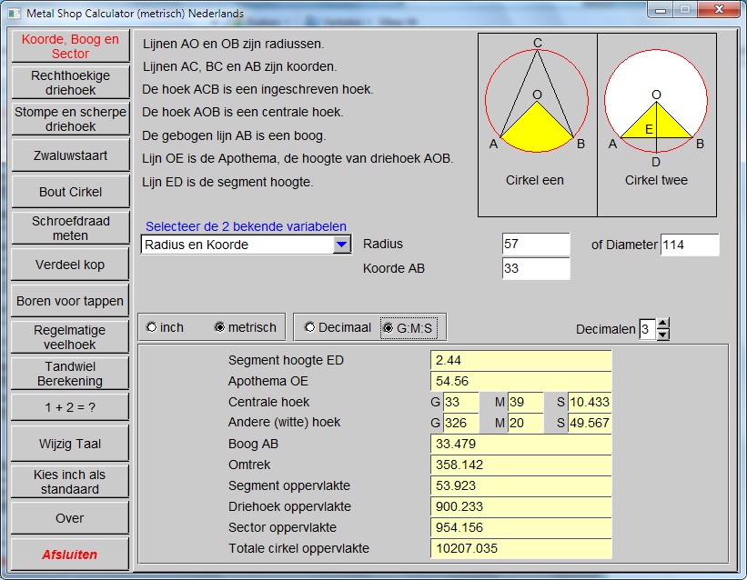Select Regelmatige veelhoek calculator
The image size is (747, 580).
click(x=70, y=337)
